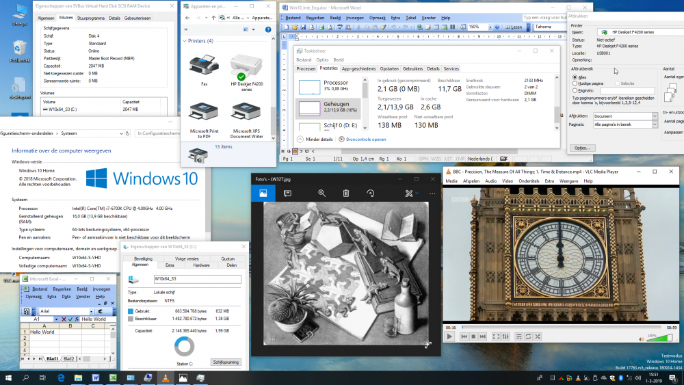Start slideshow icon in Foto's toolbar
Image resolution: width=684 pixels, height=385 pixels.
287,193
